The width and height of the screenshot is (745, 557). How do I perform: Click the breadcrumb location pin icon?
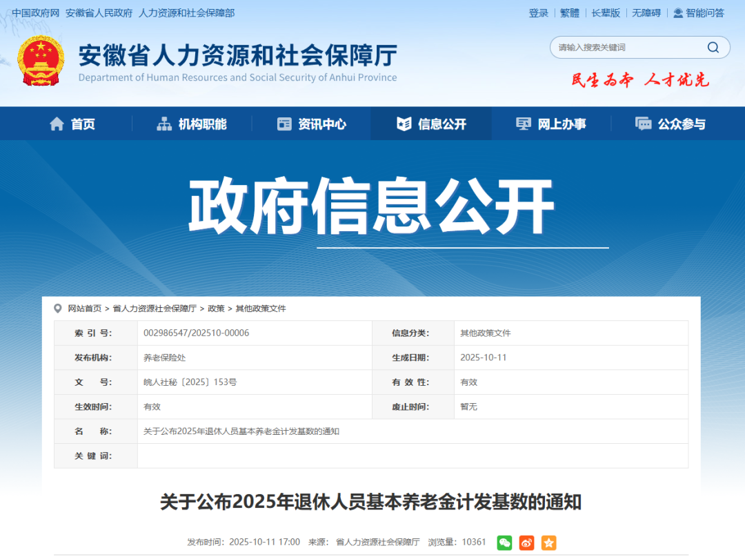pos(58,309)
